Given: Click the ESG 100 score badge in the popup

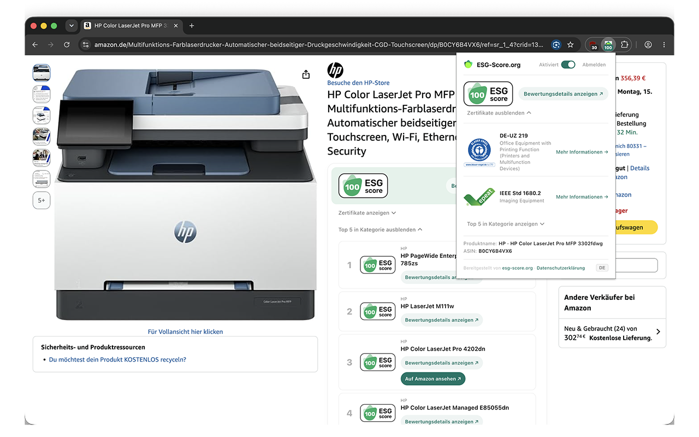Looking at the screenshot, I should (x=488, y=93).
